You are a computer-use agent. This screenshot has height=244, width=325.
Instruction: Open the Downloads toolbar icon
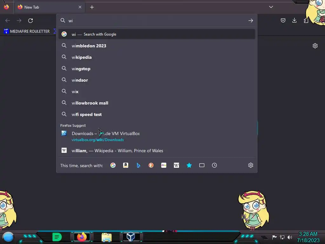coord(294,20)
